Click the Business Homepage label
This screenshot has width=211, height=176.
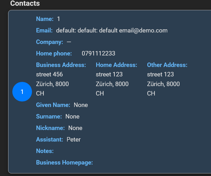click(x=64, y=163)
